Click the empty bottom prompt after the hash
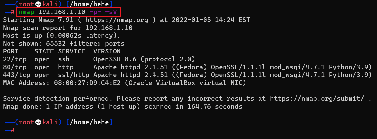Image resolution: width=377 pixels, height=139 pixels. (x=20, y=130)
